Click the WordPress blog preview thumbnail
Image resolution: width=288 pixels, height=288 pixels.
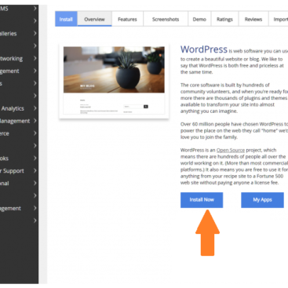coord(114,81)
